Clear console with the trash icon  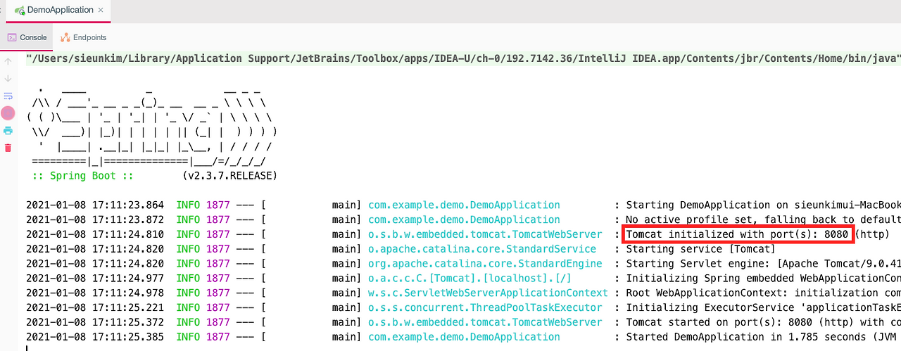[8, 148]
